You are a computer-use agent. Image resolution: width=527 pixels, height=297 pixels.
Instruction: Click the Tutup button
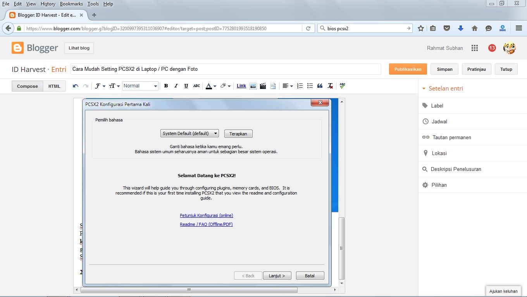coord(506,69)
